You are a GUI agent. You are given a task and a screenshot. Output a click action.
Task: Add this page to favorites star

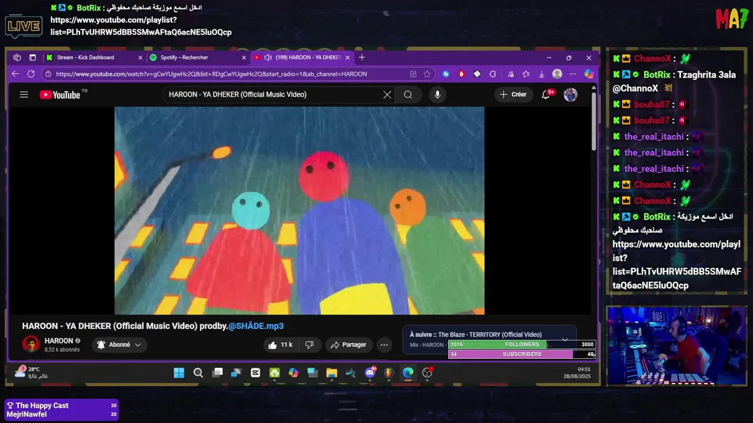(x=427, y=74)
